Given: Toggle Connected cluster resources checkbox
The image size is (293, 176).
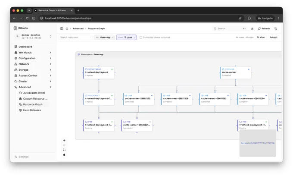Looking at the screenshot, I should [141, 38].
